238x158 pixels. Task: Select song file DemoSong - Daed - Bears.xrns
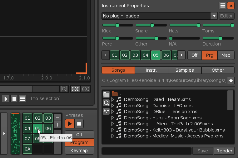(157, 99)
